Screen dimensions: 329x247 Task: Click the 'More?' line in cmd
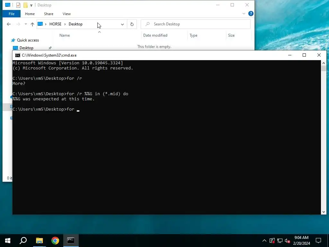[x=19, y=83]
